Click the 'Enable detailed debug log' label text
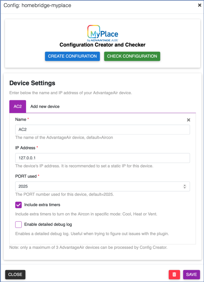Screen dimensions: 204x282 pos(48,224)
